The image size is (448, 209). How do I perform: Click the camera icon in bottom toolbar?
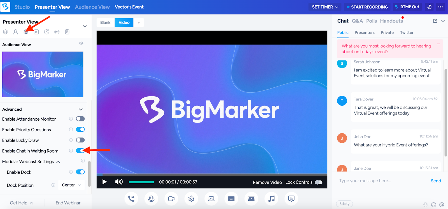[171, 199]
